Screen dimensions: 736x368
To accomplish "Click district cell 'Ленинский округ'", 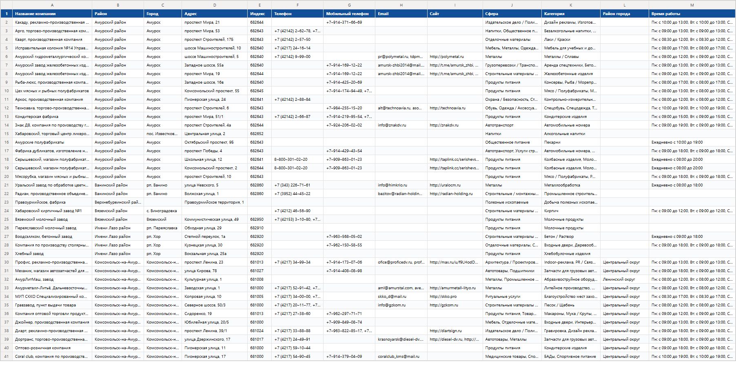I will click(625, 279).
